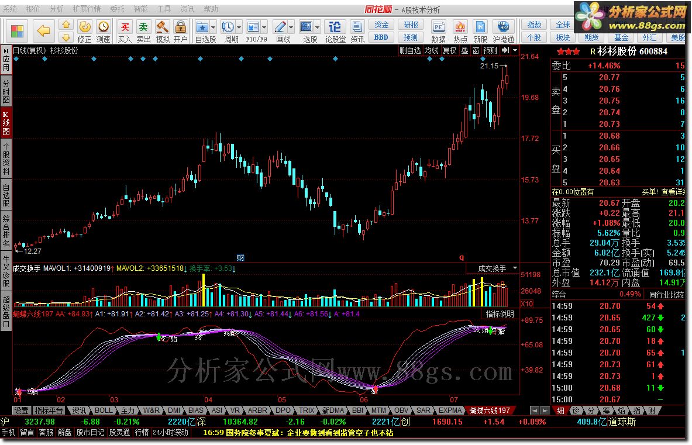Open the 新股 IPO icon
The width and height of the screenshot is (692, 445).
click(481, 32)
